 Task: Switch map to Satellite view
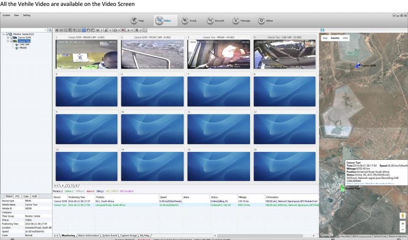pyautogui.click(x=335, y=38)
